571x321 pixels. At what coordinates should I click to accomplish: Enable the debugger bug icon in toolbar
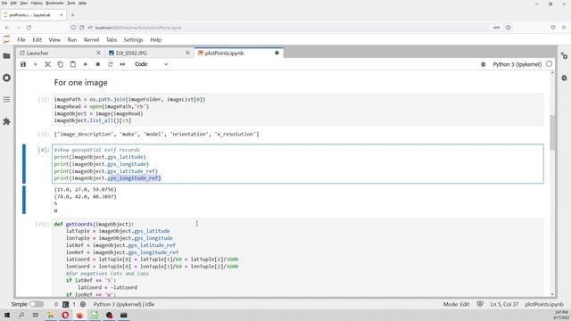(483, 64)
